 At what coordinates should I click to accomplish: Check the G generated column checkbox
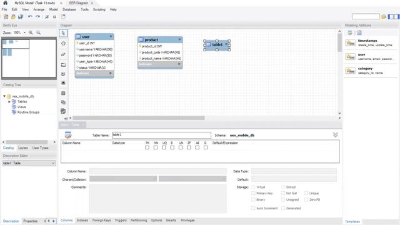tap(206, 147)
